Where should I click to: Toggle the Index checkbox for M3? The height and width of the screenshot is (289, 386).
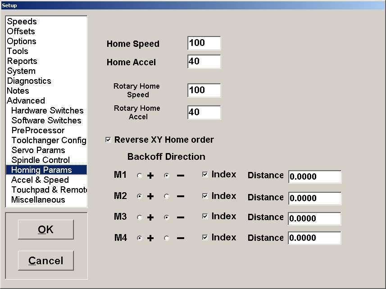point(205,217)
